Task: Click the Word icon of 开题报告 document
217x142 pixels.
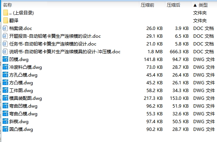Action: click(5, 36)
